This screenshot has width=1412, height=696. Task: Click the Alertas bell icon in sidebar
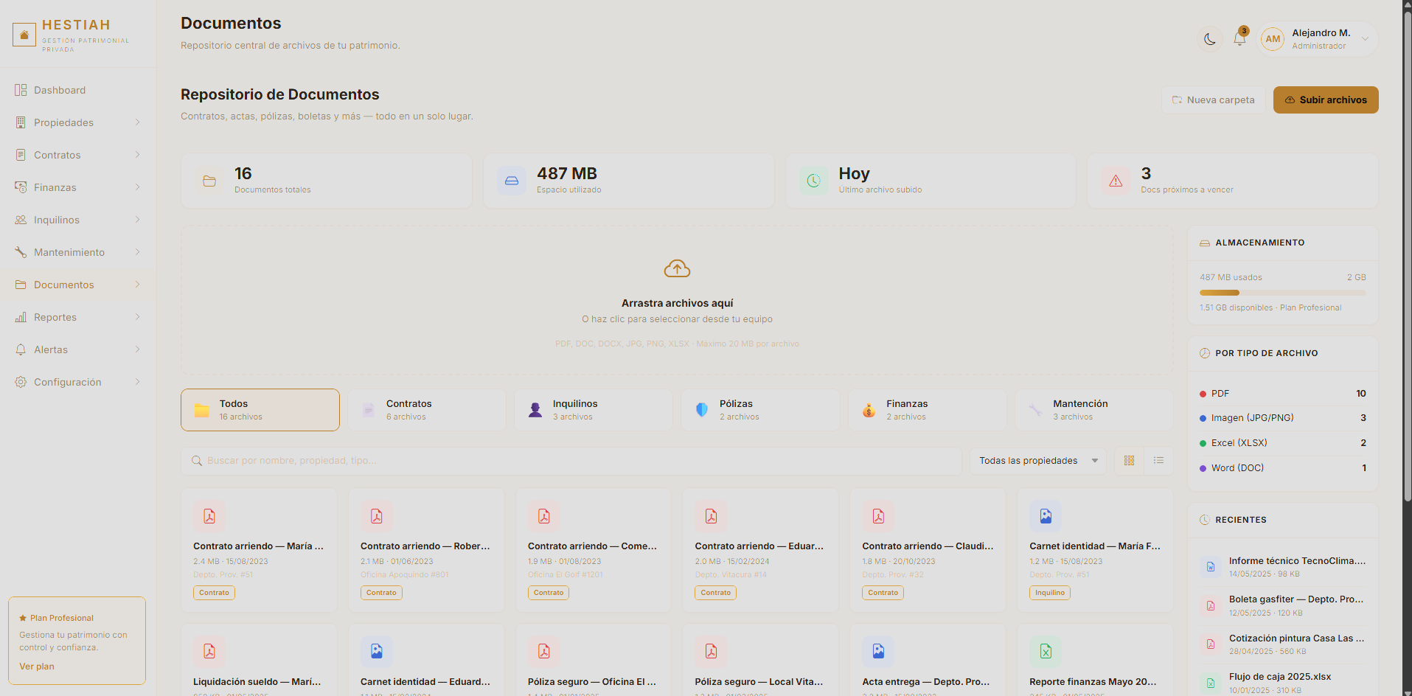point(21,349)
